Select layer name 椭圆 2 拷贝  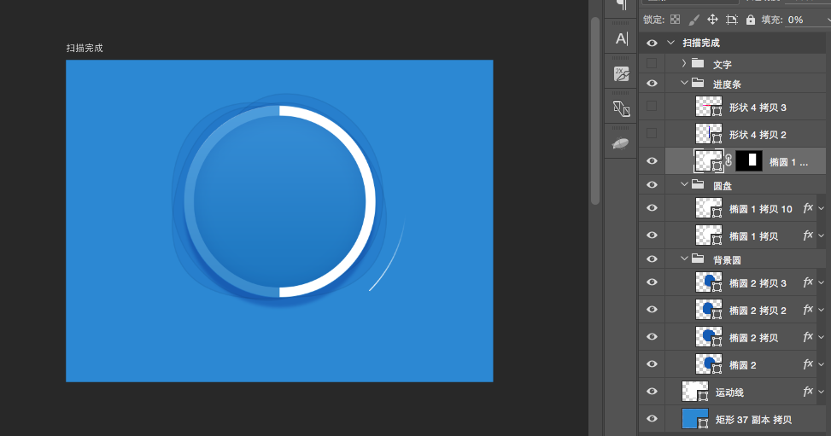pos(753,338)
